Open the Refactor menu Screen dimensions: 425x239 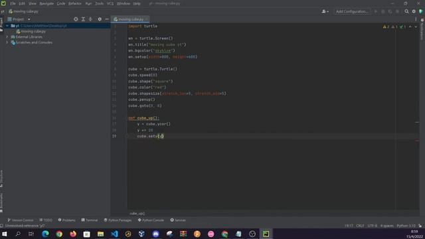[75, 3]
